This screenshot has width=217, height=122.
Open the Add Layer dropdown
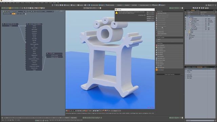coord(207,14)
